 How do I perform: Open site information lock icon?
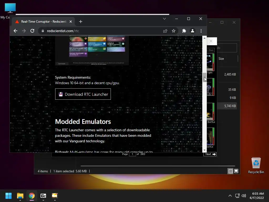43,31
